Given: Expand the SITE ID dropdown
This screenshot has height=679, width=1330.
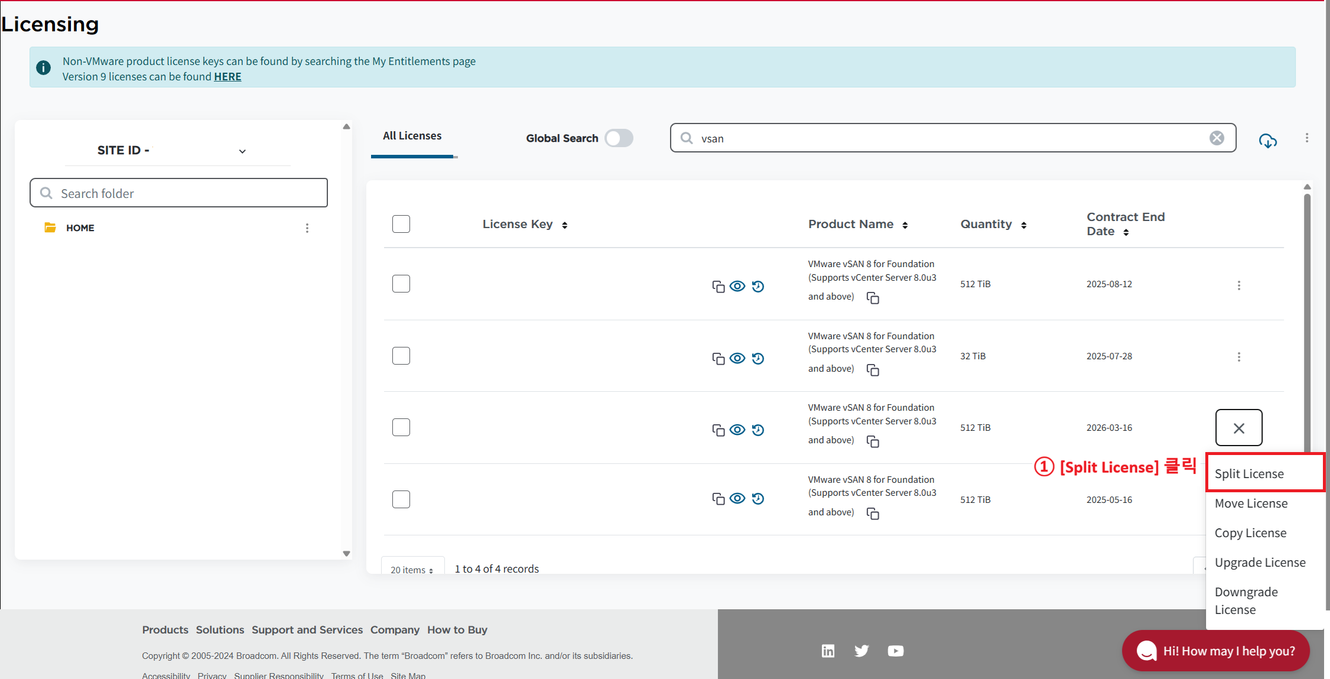Looking at the screenshot, I should [x=242, y=151].
